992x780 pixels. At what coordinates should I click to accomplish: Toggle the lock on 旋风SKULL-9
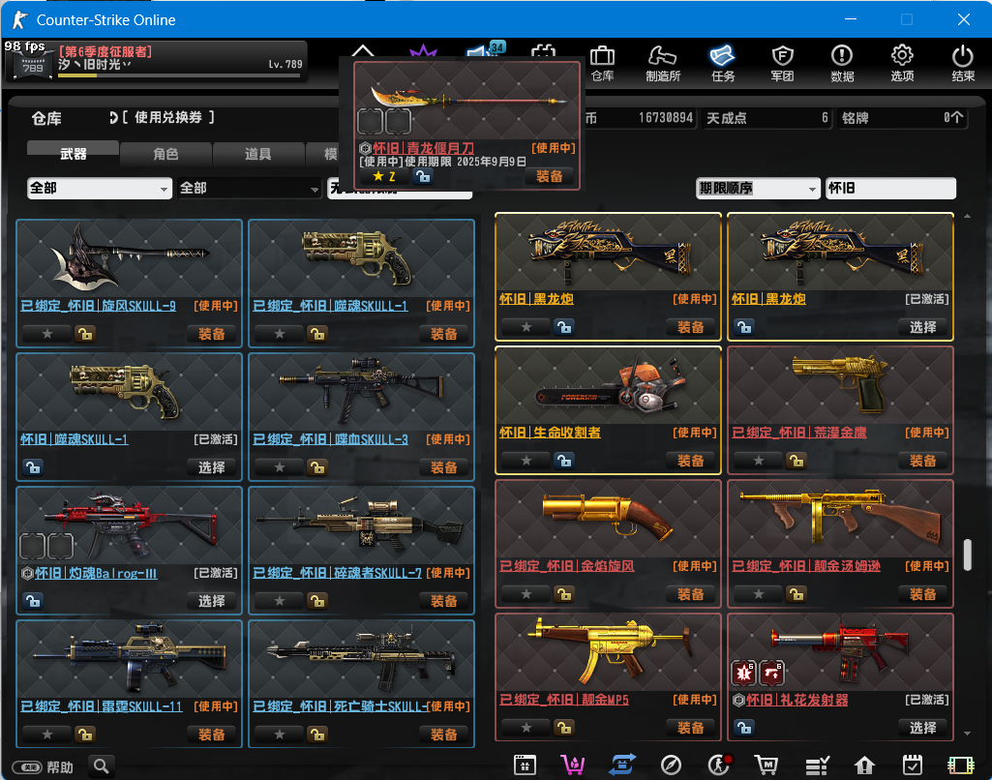click(x=85, y=333)
